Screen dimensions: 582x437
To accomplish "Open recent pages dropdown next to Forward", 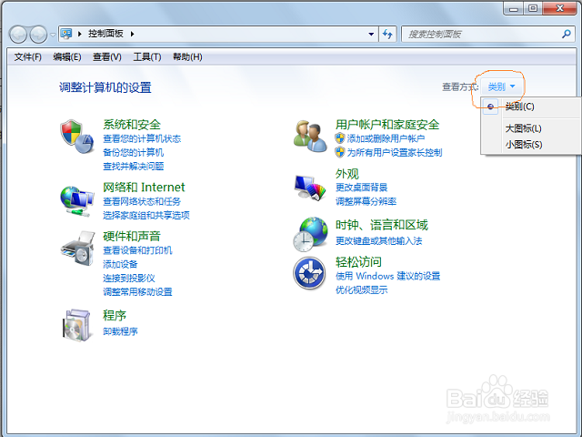I will (x=53, y=35).
